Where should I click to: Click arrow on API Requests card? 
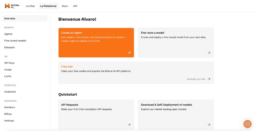click(129, 124)
